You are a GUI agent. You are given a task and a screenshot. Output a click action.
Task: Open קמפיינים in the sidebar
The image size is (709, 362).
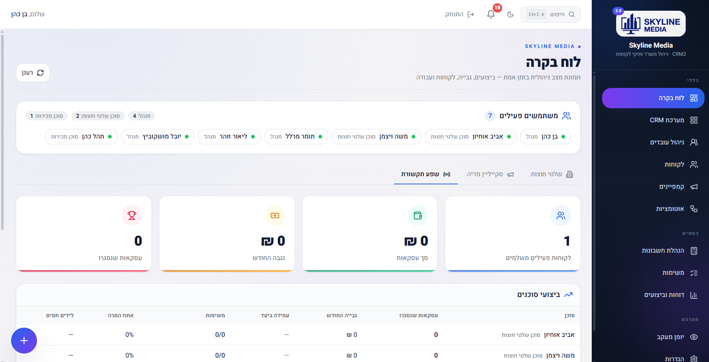pos(653,187)
